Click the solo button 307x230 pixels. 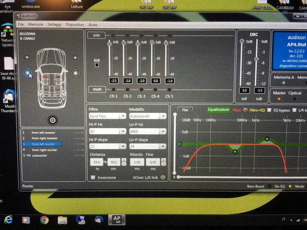(x=96, y=35)
